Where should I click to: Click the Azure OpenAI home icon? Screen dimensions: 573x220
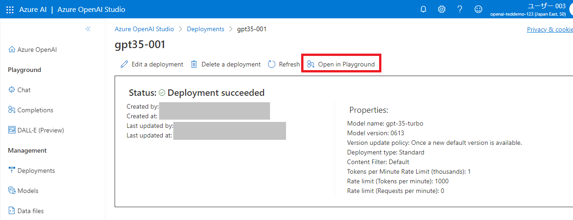pyautogui.click(x=12, y=49)
